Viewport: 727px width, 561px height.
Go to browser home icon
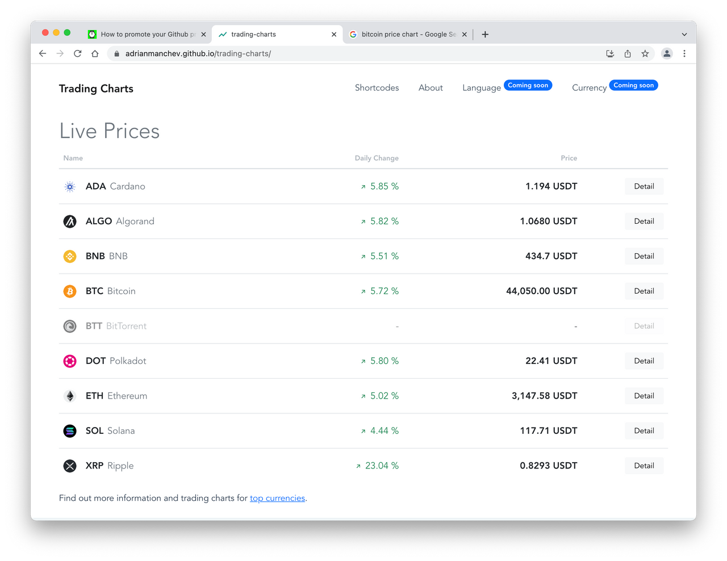[95, 53]
